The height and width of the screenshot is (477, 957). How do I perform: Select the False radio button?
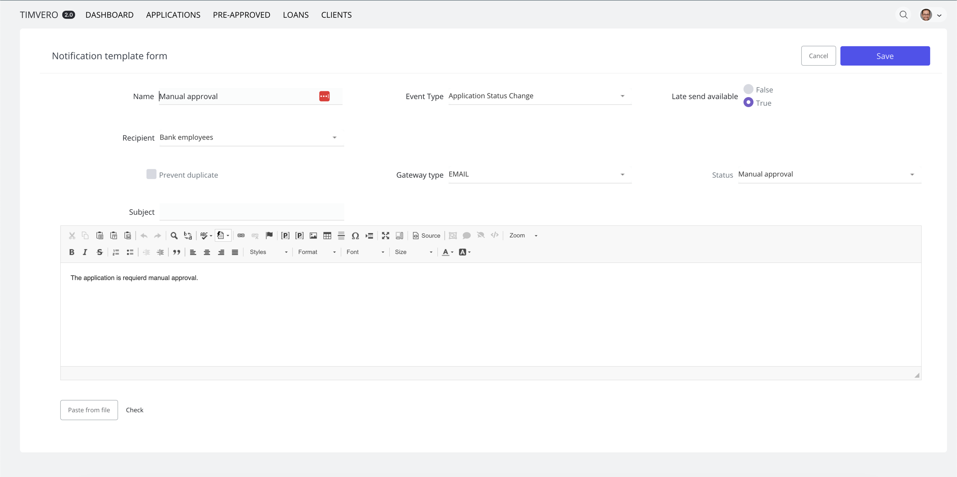748,89
